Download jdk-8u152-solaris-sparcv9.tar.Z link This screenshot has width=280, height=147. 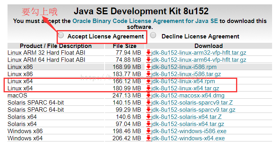[192, 103]
